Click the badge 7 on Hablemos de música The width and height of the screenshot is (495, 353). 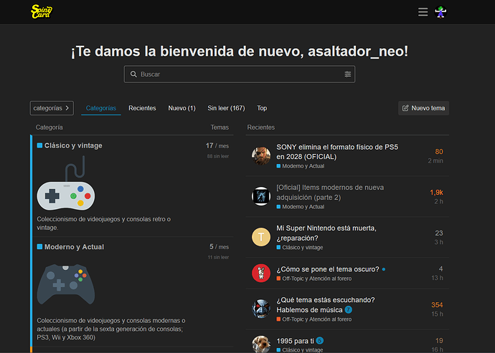point(348,309)
